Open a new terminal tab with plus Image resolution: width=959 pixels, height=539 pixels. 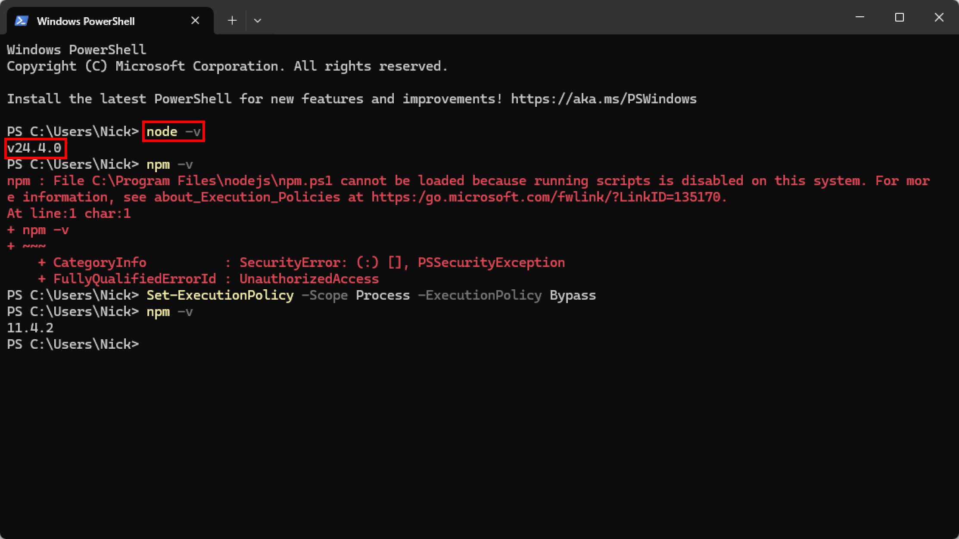(x=232, y=20)
